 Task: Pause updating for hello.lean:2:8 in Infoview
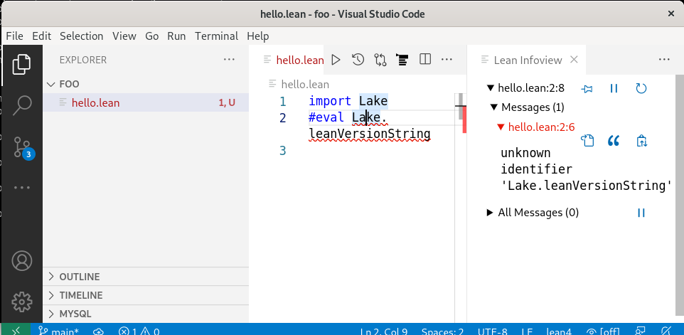[614, 88]
